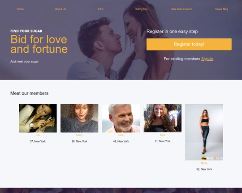Click the Nicky member name link
The height and width of the screenshot is (193, 242).
click(x=204, y=163)
